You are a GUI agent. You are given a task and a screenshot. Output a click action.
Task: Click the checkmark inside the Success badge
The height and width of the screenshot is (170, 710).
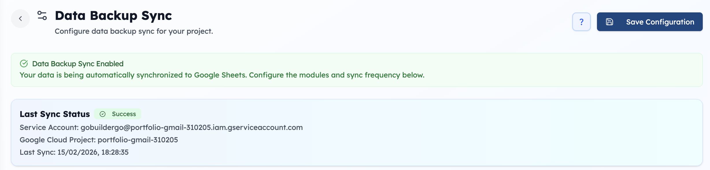103,114
